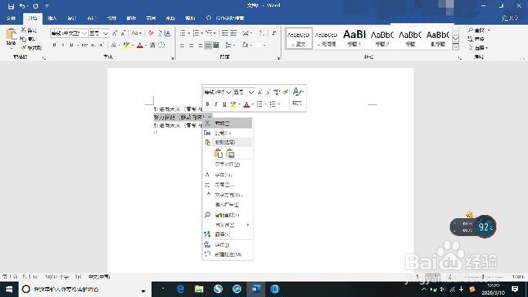Select the 标题 1 Heading 1 style thumbnail

(354, 38)
